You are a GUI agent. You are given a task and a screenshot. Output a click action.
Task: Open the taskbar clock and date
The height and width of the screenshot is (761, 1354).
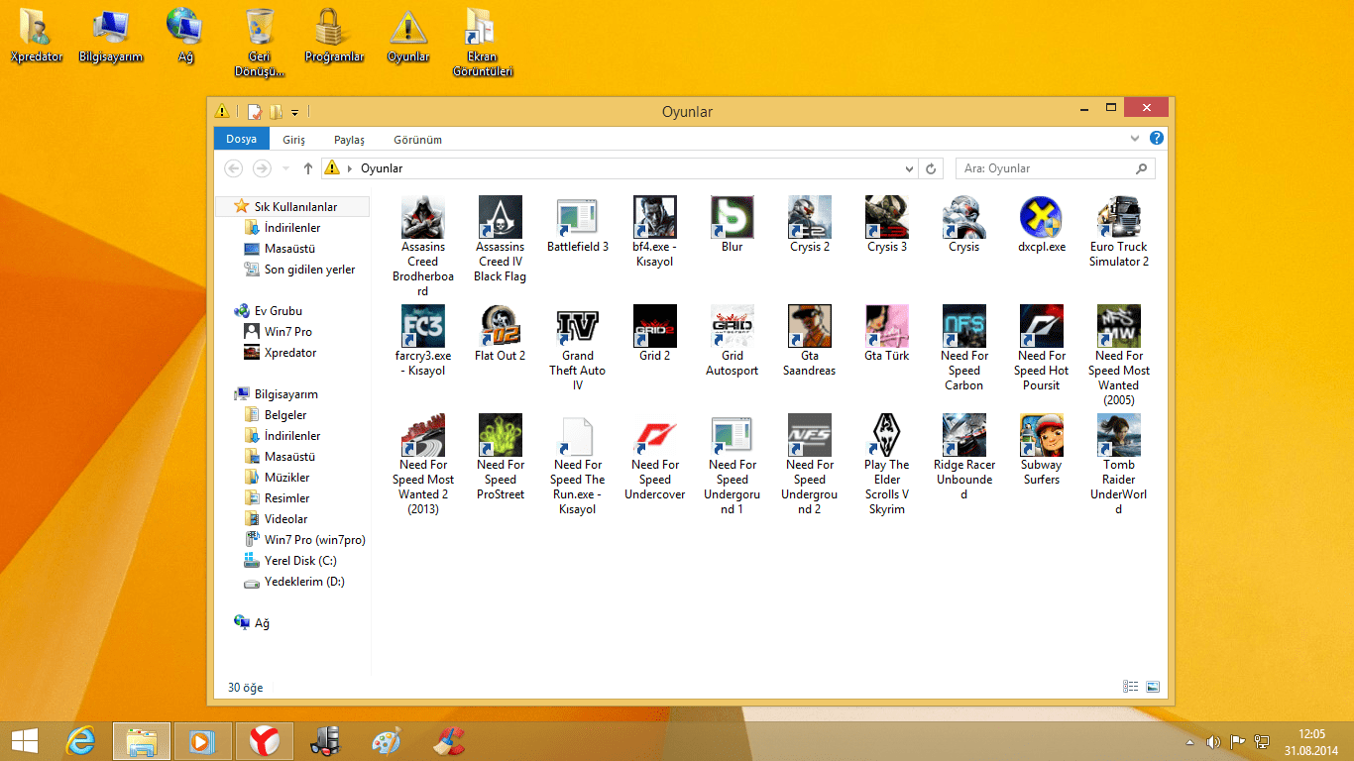1311,741
